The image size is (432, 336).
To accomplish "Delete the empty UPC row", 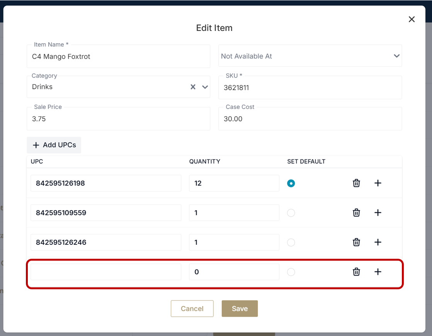I will pyautogui.click(x=356, y=272).
